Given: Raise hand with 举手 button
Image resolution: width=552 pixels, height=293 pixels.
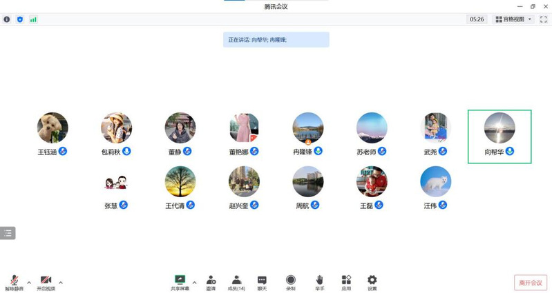Looking at the screenshot, I should coord(319,283).
